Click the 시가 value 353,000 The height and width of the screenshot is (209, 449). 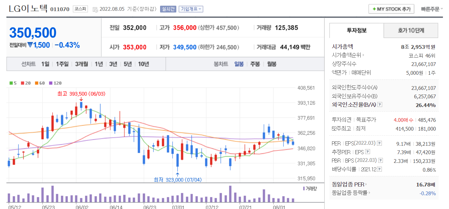click(135, 47)
